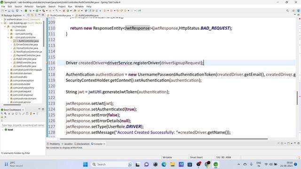Close the Console view
Screen dimensions: 301x169
coord(104,144)
